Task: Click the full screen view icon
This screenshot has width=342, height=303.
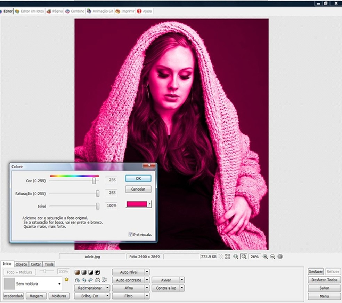Action: coord(228,257)
